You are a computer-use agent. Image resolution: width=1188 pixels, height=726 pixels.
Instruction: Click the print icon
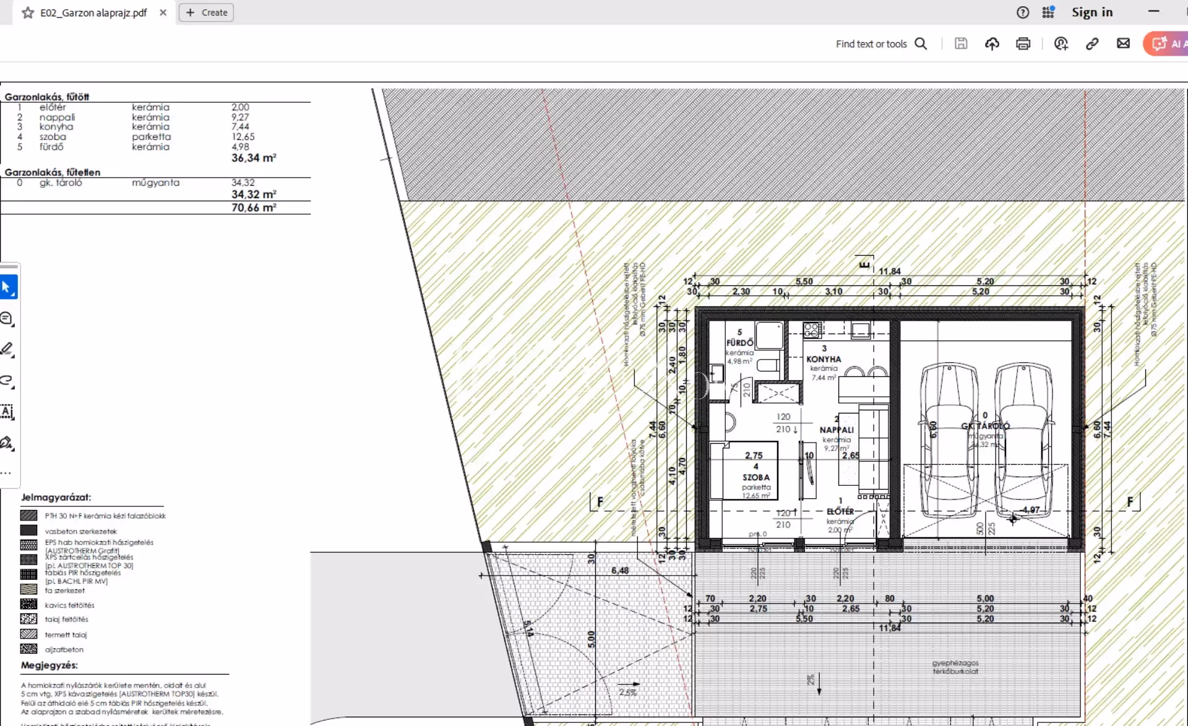(x=1023, y=43)
